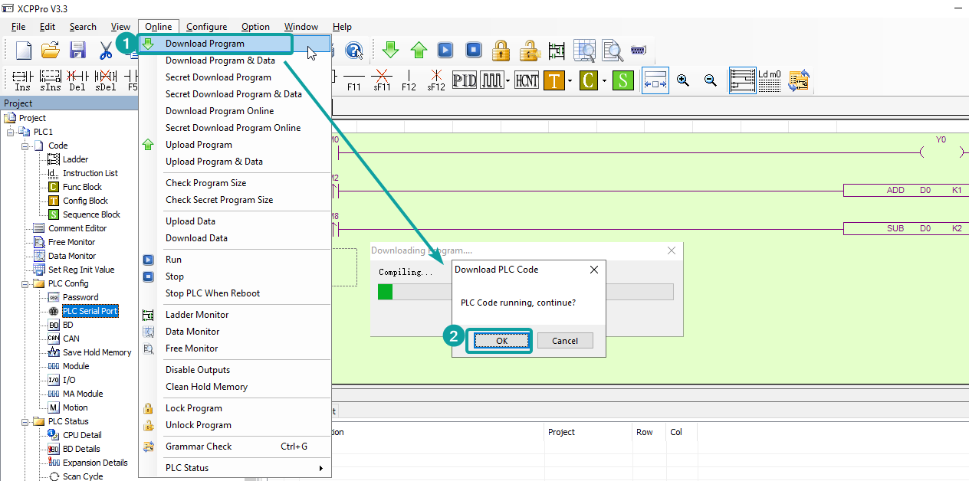
Task: Select Download Program from Online menu
Action: (205, 44)
